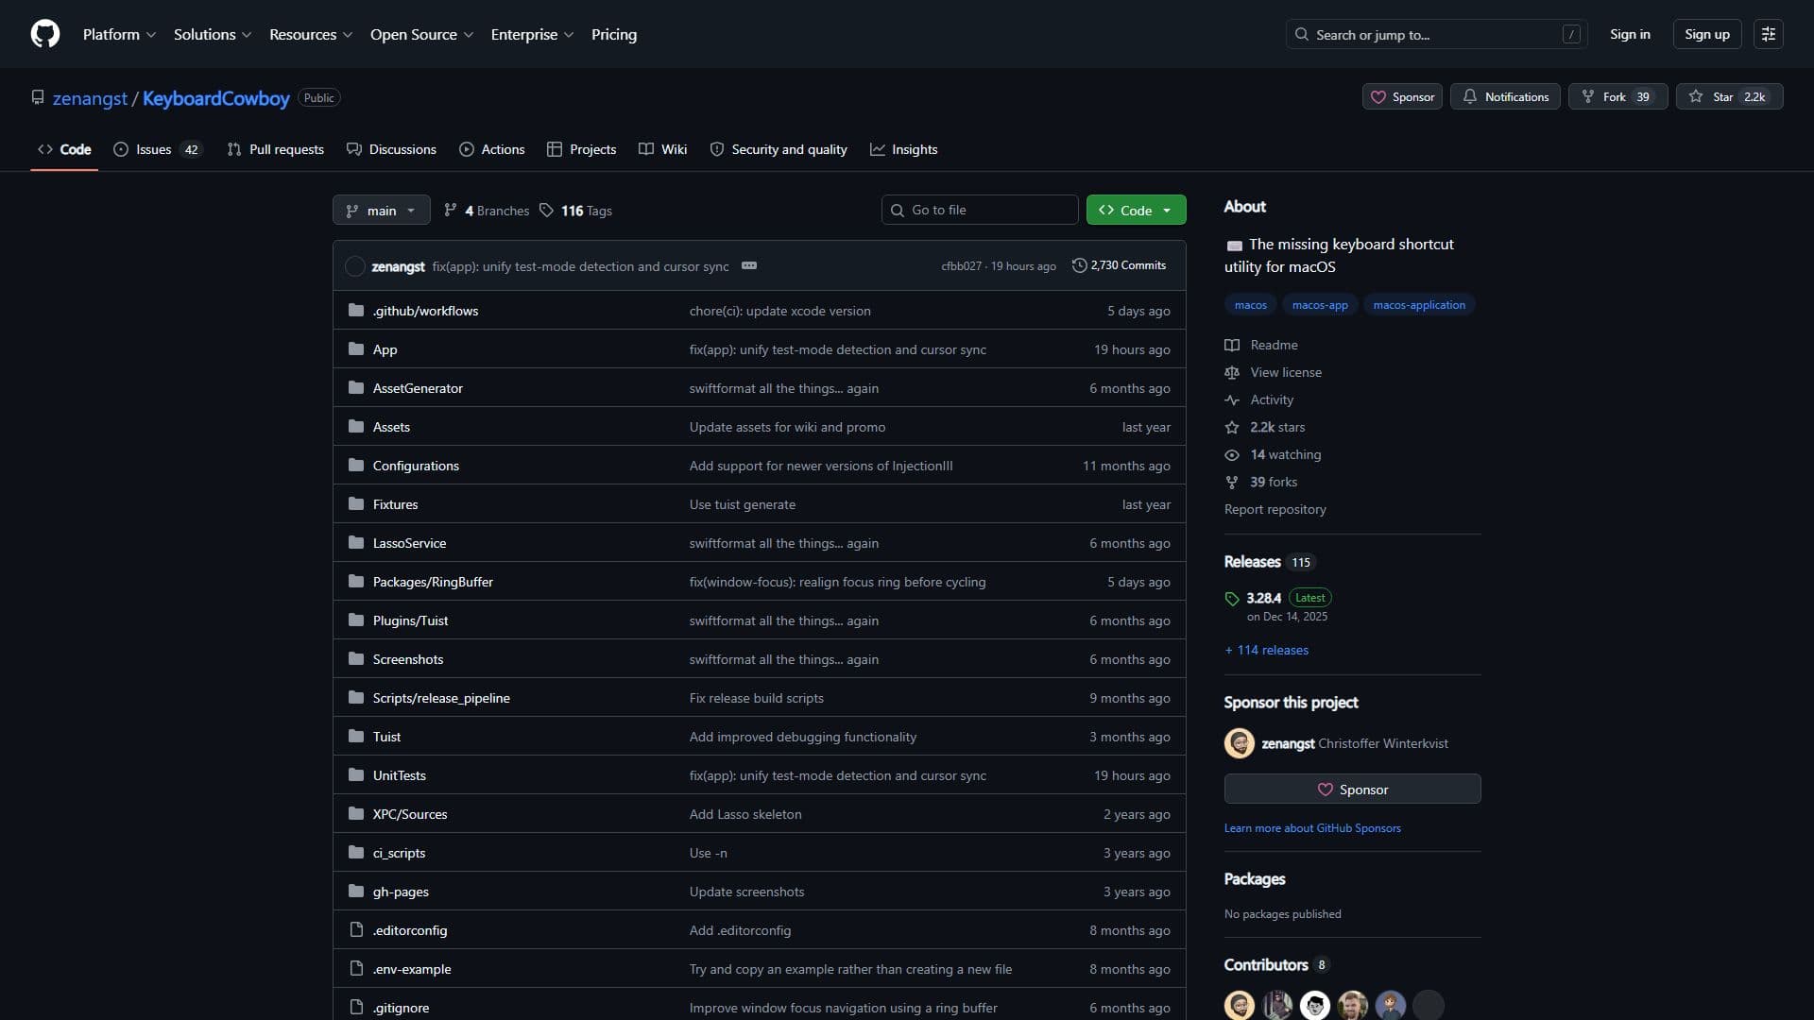Go to the GitHub homepage logo
Image resolution: width=1814 pixels, height=1020 pixels.
pos(45,34)
